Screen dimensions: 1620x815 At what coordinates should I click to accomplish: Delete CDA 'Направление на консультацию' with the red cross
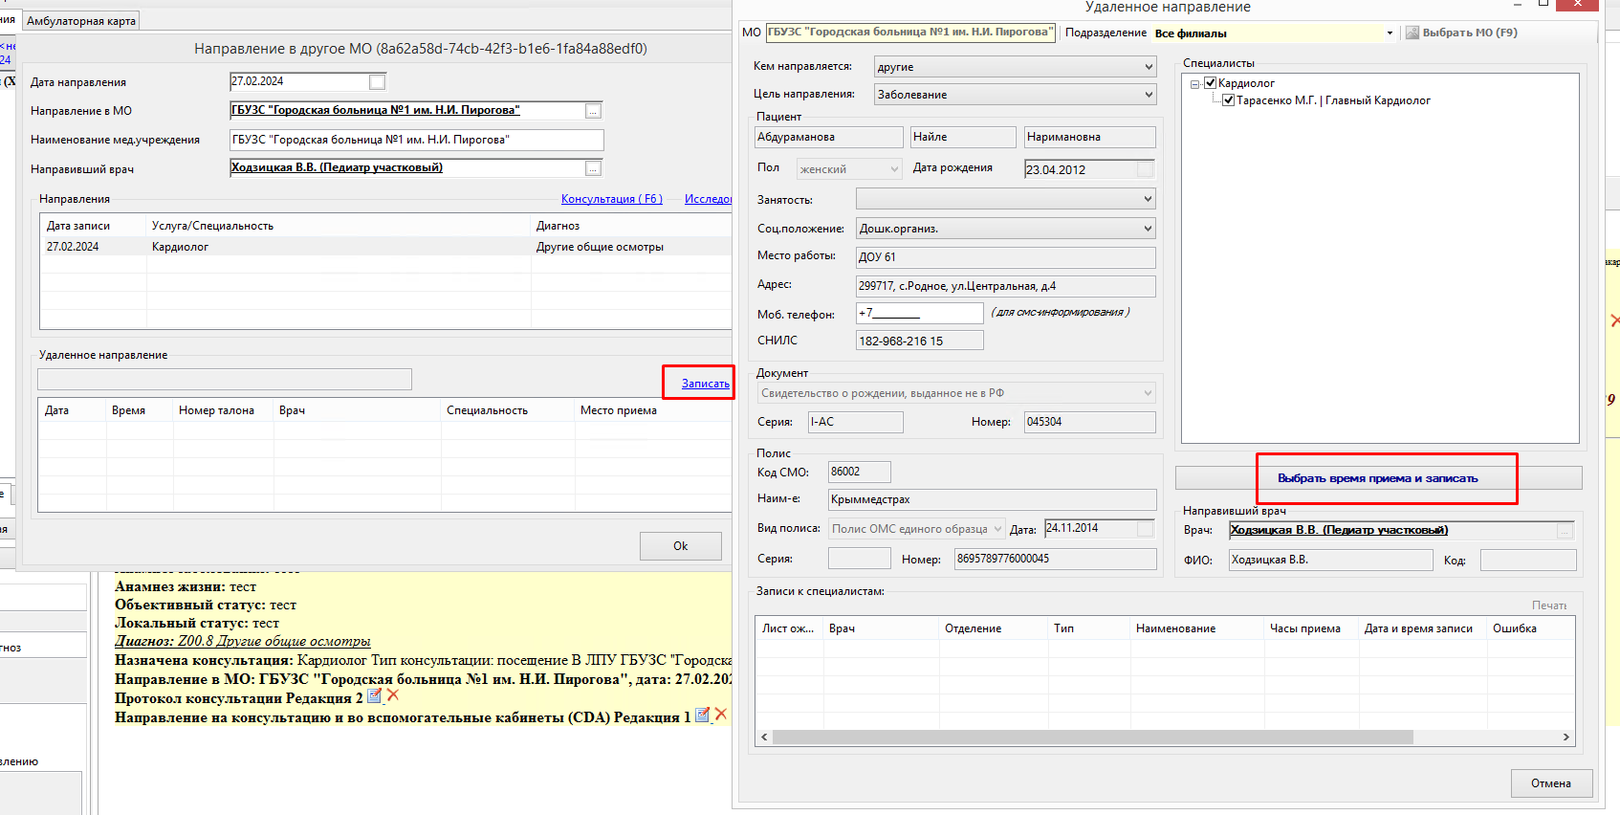pyautogui.click(x=721, y=714)
